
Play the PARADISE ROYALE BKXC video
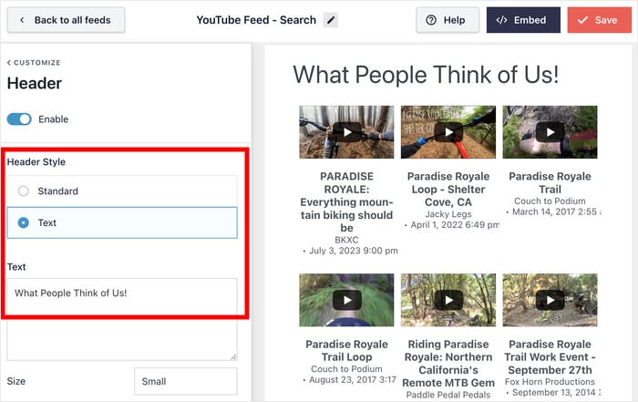pos(346,132)
